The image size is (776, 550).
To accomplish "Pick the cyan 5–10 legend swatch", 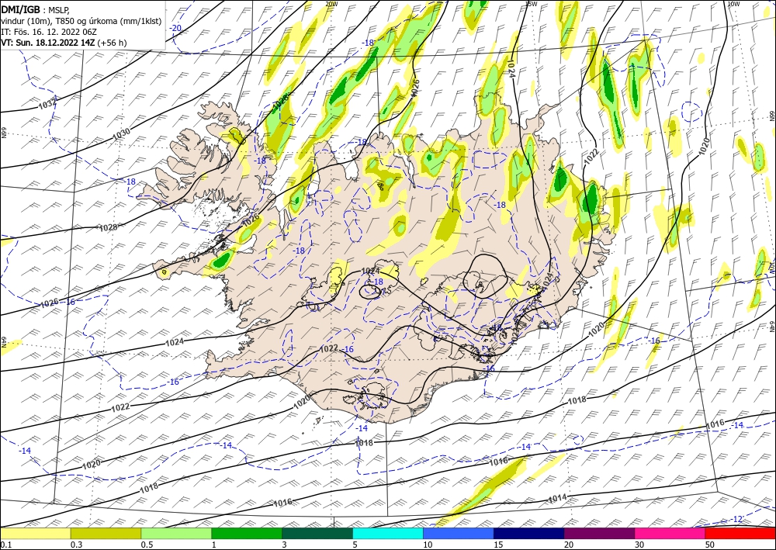I will point(388,533).
